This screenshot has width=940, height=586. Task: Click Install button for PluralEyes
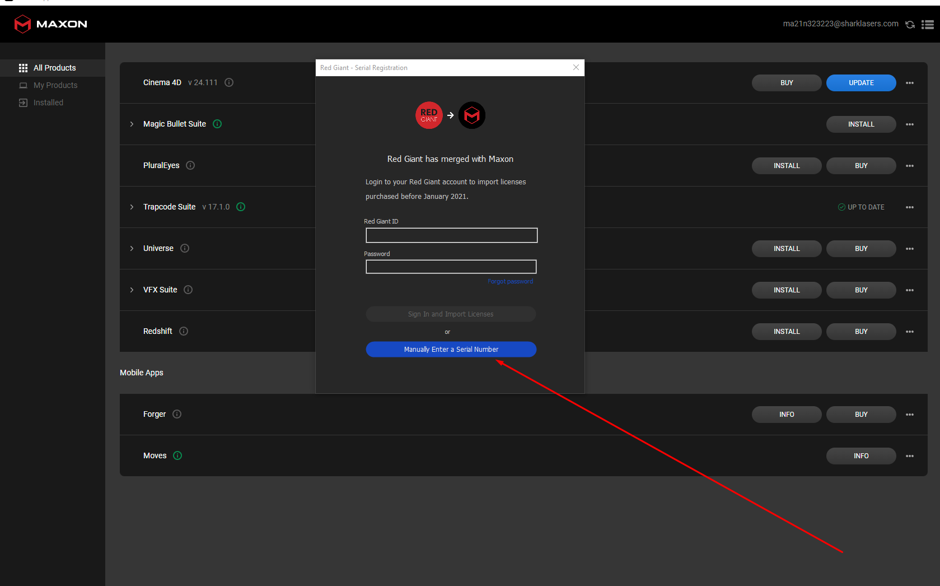pyautogui.click(x=787, y=166)
